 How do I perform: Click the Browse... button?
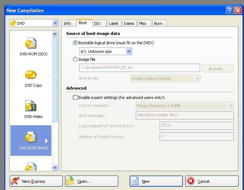tap(217, 69)
